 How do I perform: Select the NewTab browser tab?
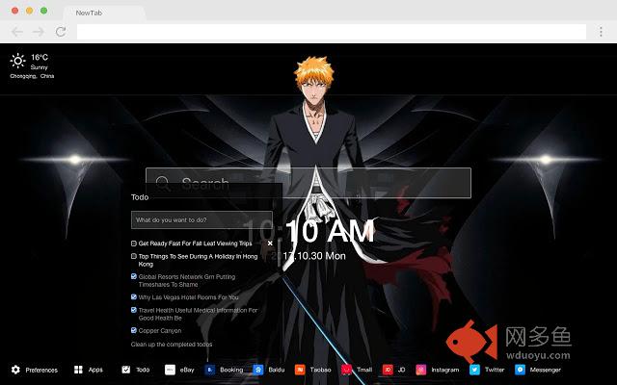104,13
